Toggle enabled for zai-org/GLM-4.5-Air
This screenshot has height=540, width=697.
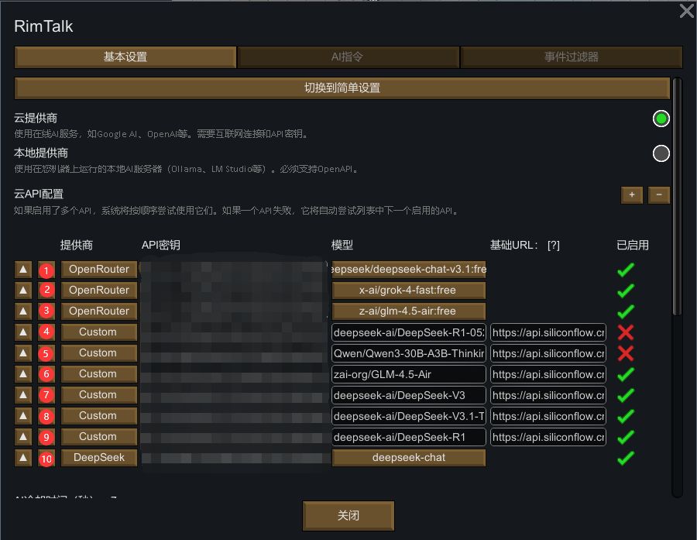(626, 374)
